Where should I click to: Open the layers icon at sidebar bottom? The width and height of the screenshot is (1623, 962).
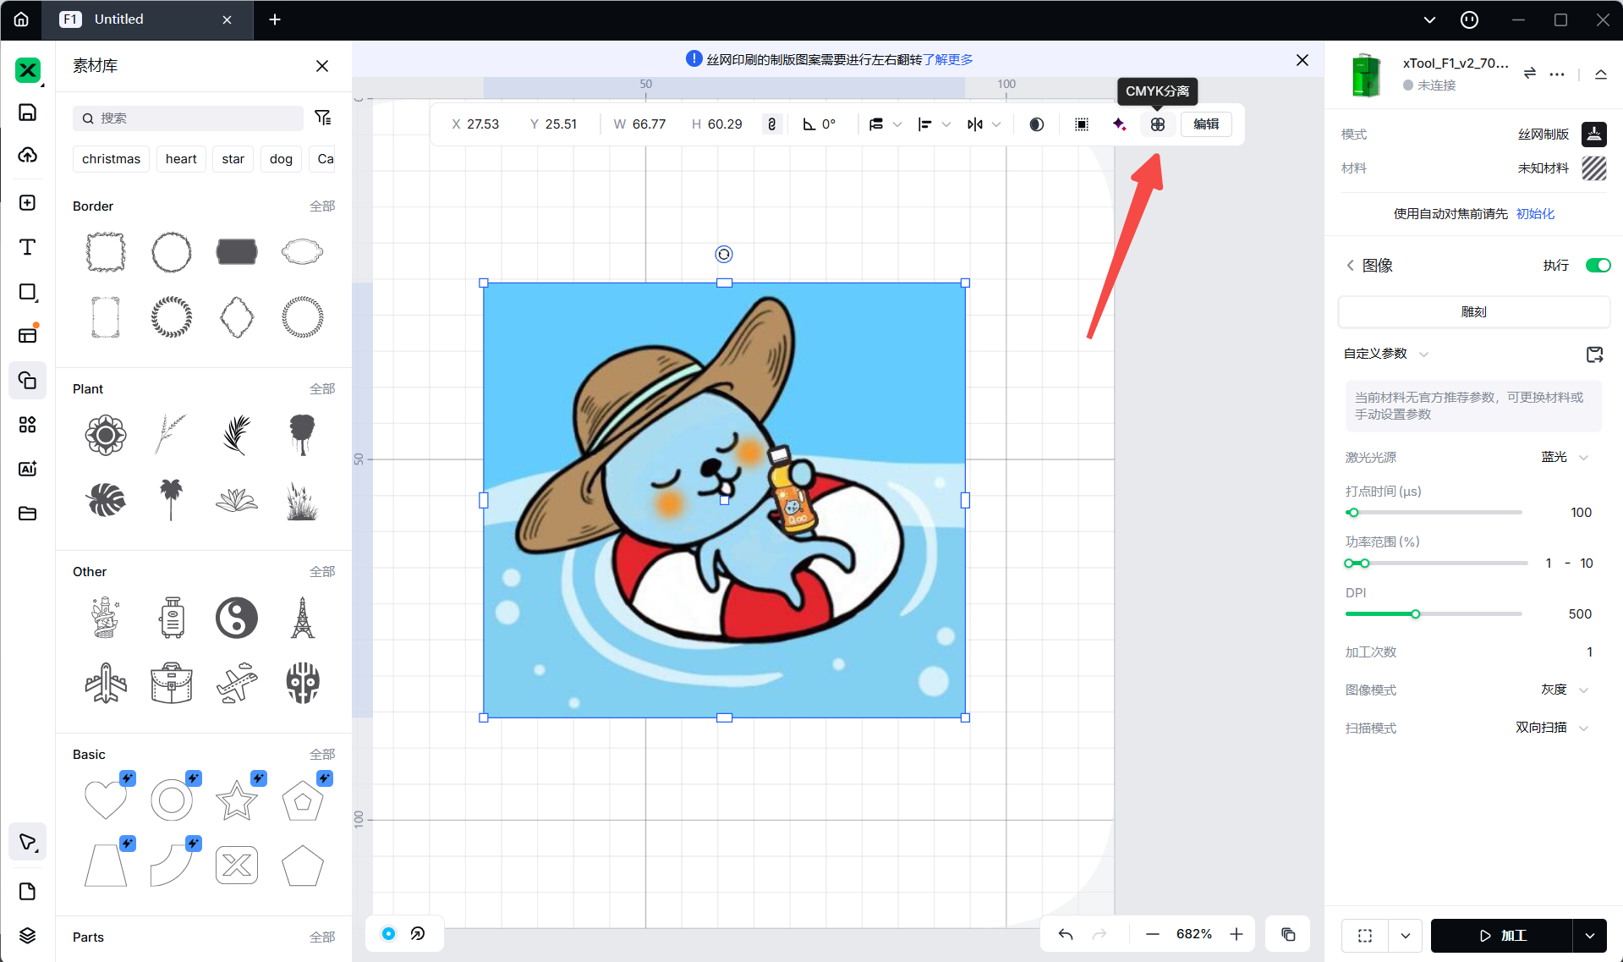click(27, 935)
